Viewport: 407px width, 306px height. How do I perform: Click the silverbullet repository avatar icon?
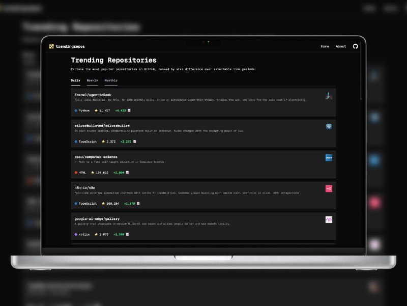[x=328, y=126]
